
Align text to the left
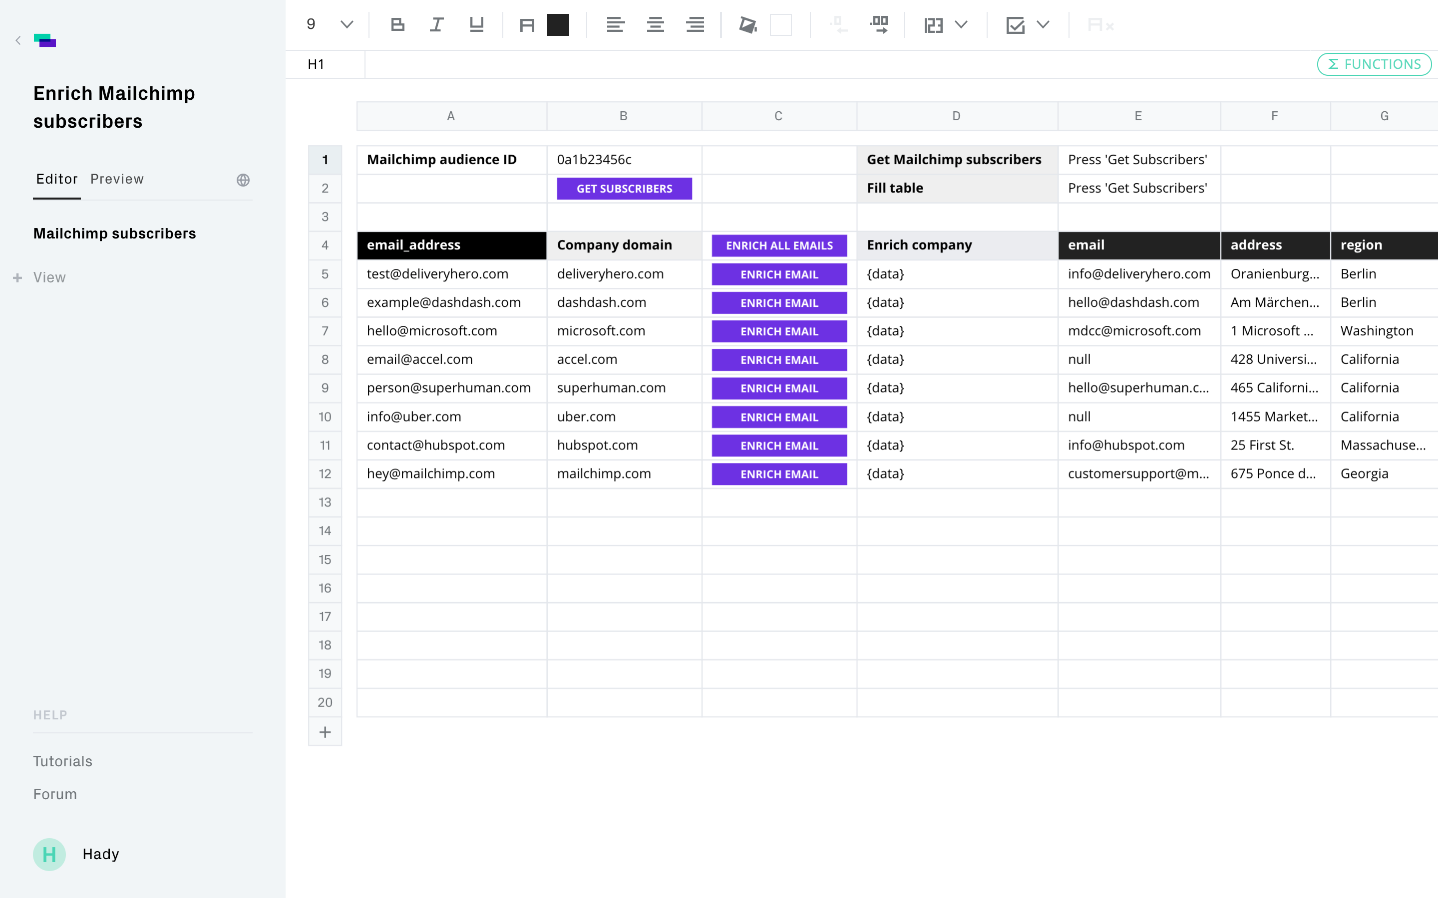point(615,25)
